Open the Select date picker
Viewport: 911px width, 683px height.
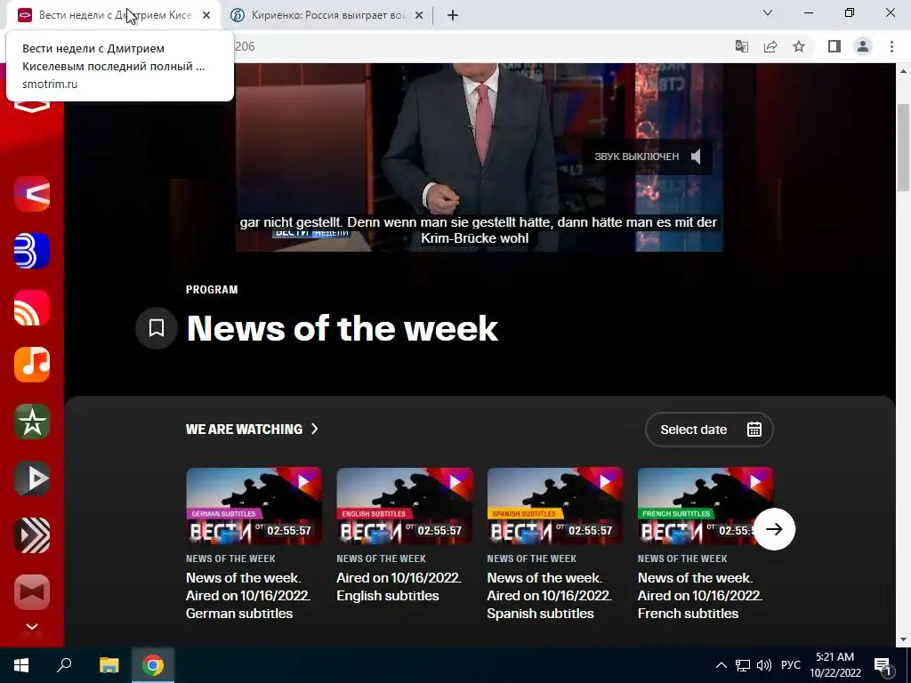coord(709,430)
